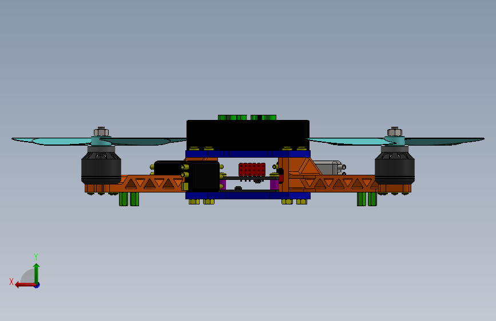Select the upper blue frame plate
The height and width of the screenshot is (321, 496).
pos(248,154)
